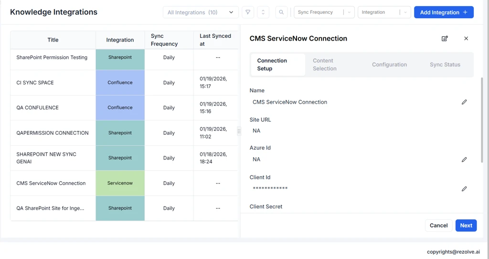This screenshot has height=259, width=489.
Task: Click the sort arrows icon in toolbar
Action: pos(263,12)
